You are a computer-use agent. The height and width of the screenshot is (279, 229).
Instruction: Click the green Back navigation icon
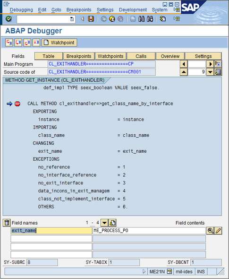tap(104, 19)
